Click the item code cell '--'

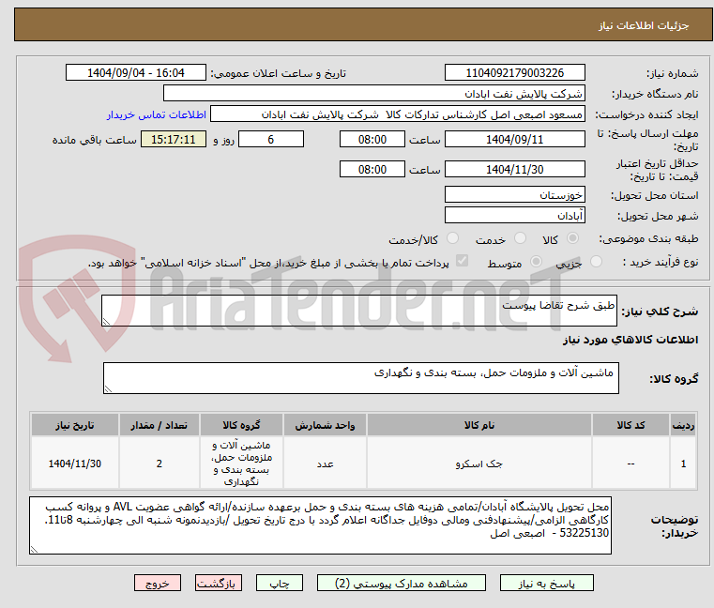[630, 464]
